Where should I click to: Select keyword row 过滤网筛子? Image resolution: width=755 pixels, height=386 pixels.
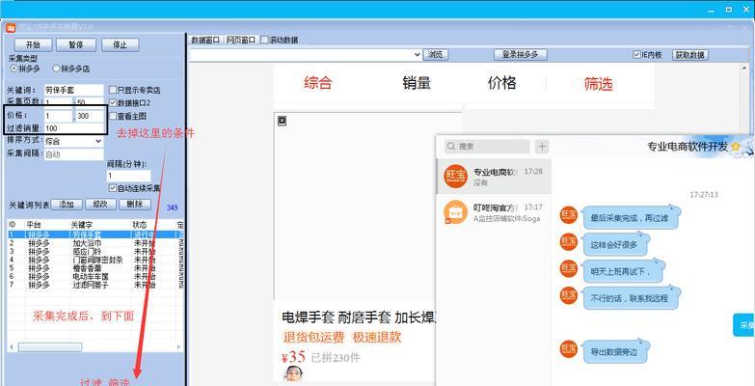95,285
